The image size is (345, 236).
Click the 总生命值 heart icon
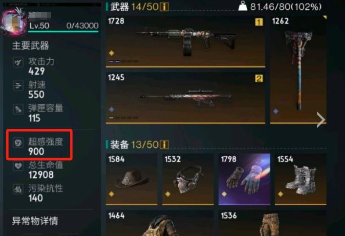point(18,165)
